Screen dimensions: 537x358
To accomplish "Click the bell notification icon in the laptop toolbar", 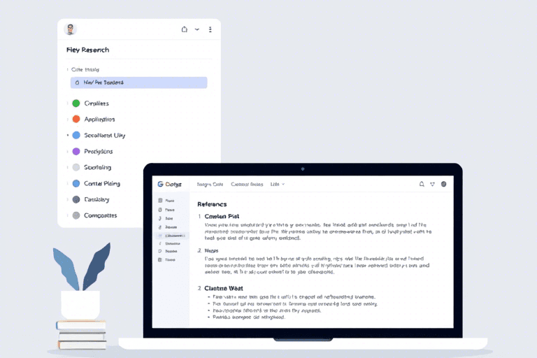I will 422,185.
